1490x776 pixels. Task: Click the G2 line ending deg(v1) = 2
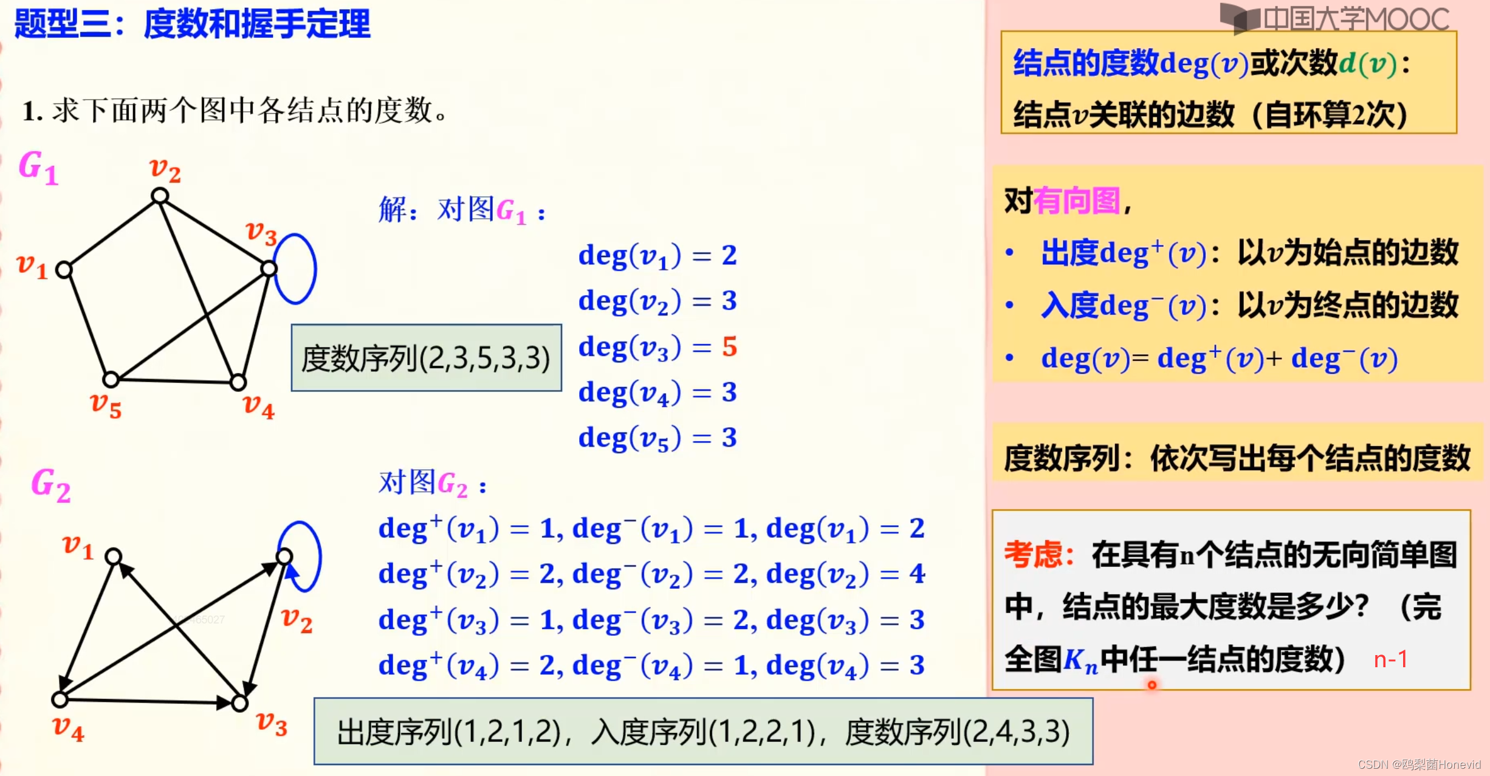(x=651, y=529)
